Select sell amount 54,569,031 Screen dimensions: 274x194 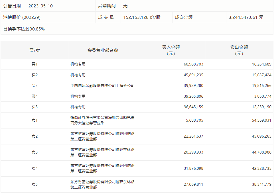click(261, 120)
